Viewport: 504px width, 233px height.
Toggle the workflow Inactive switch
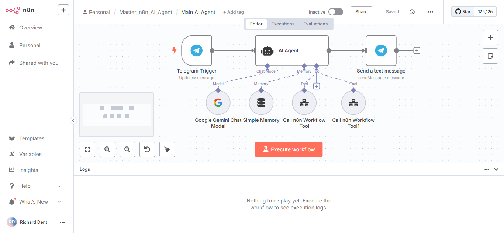[336, 12]
